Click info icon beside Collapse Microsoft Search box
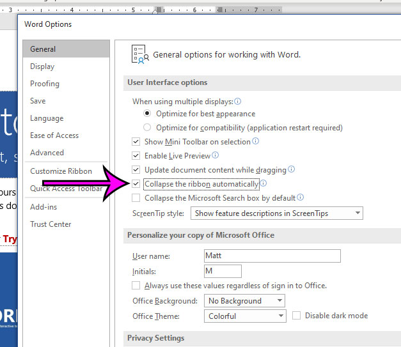401x347 pixels. tap(300, 197)
